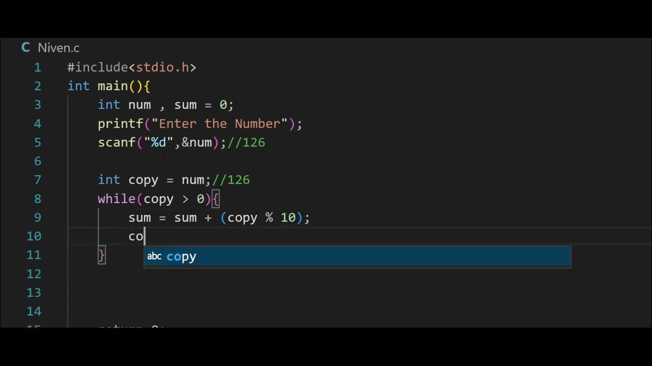Select line number 2 in gutter

click(x=37, y=86)
